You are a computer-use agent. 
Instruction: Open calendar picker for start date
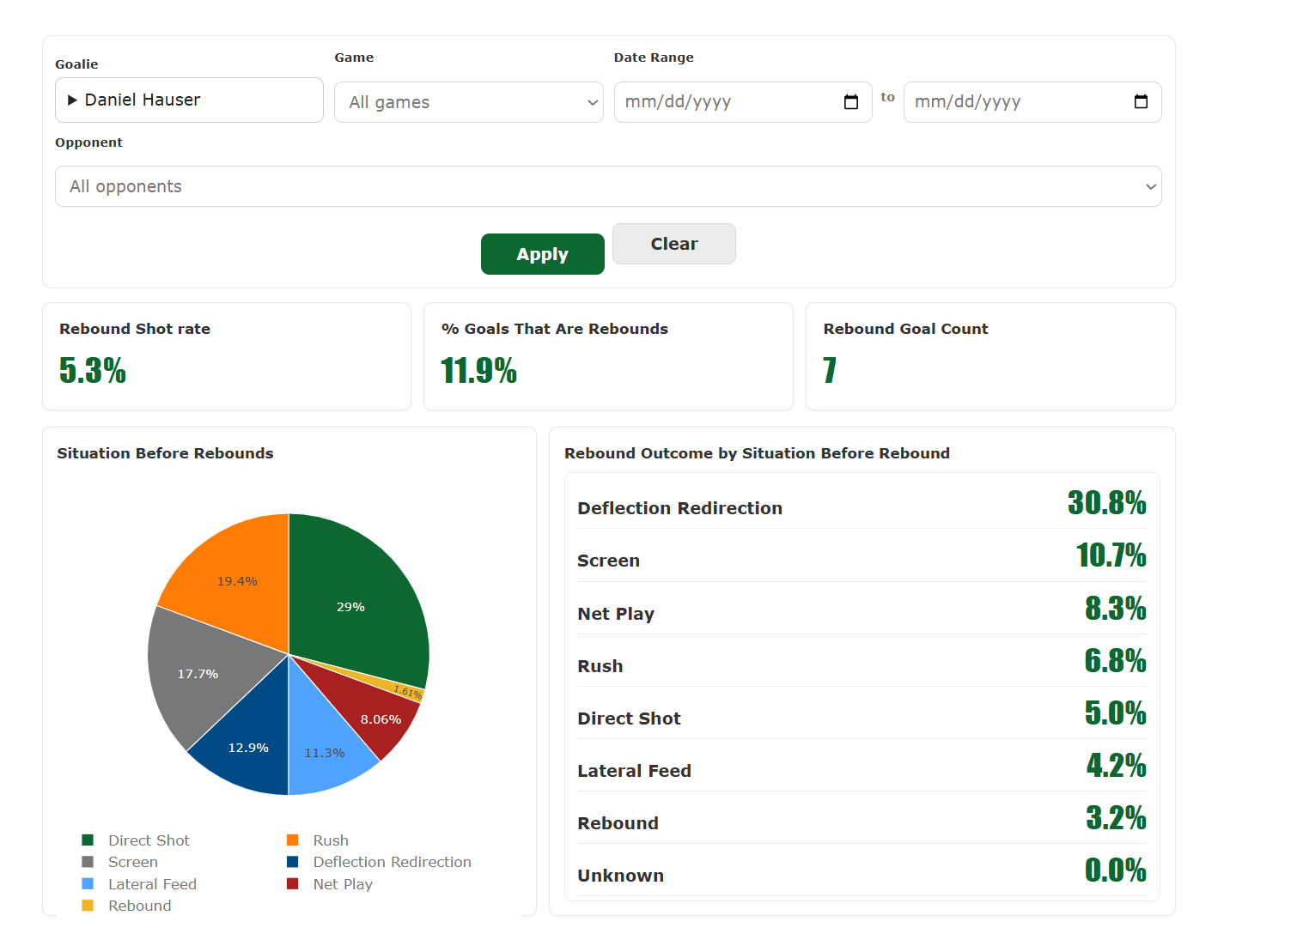click(851, 102)
